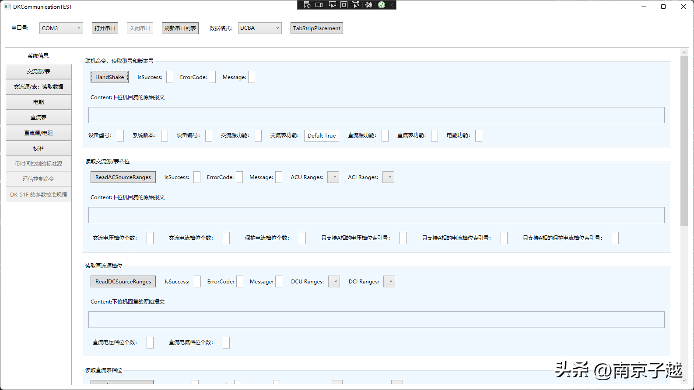Open the DCBA data format dropdown
This screenshot has width=694, height=390.
click(x=260, y=28)
